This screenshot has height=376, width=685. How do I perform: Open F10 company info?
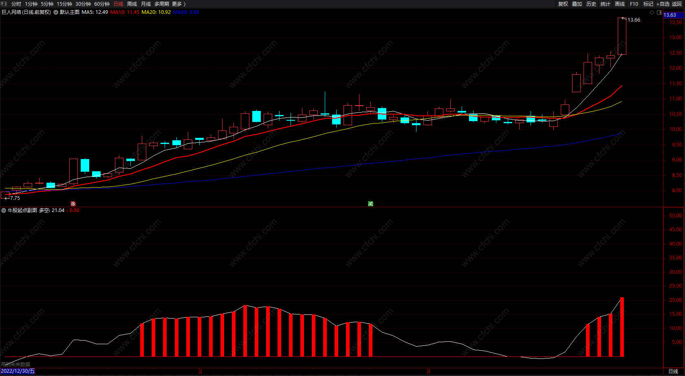634,4
